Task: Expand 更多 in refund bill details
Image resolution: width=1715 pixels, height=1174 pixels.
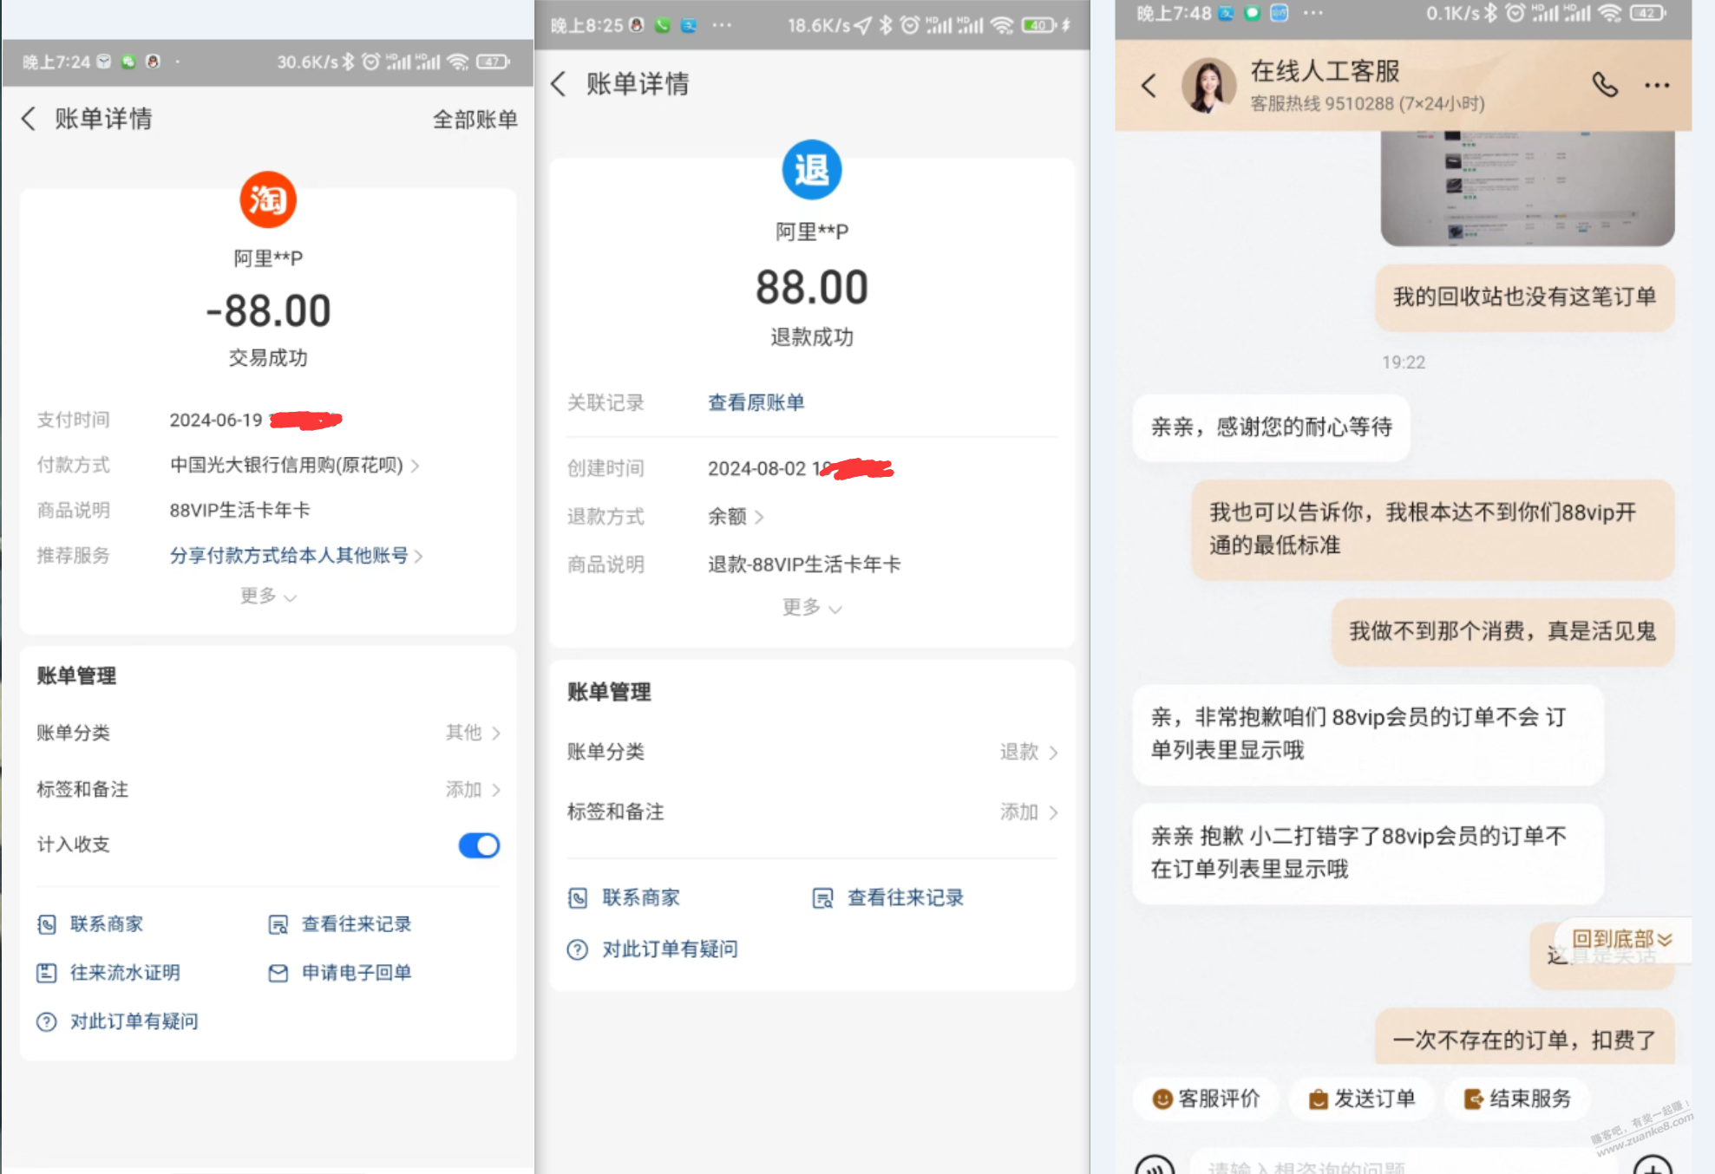Action: (x=812, y=607)
